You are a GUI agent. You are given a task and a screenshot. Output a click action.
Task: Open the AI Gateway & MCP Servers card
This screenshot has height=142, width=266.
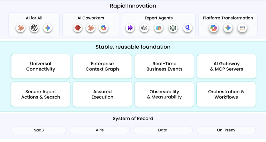(x=227, y=66)
